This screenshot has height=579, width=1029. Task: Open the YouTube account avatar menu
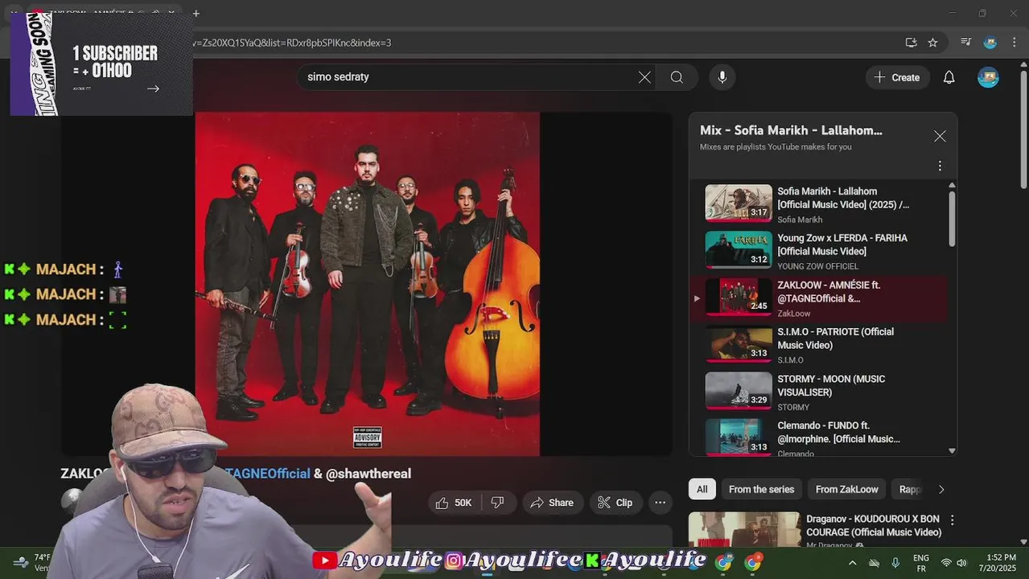[x=988, y=77]
